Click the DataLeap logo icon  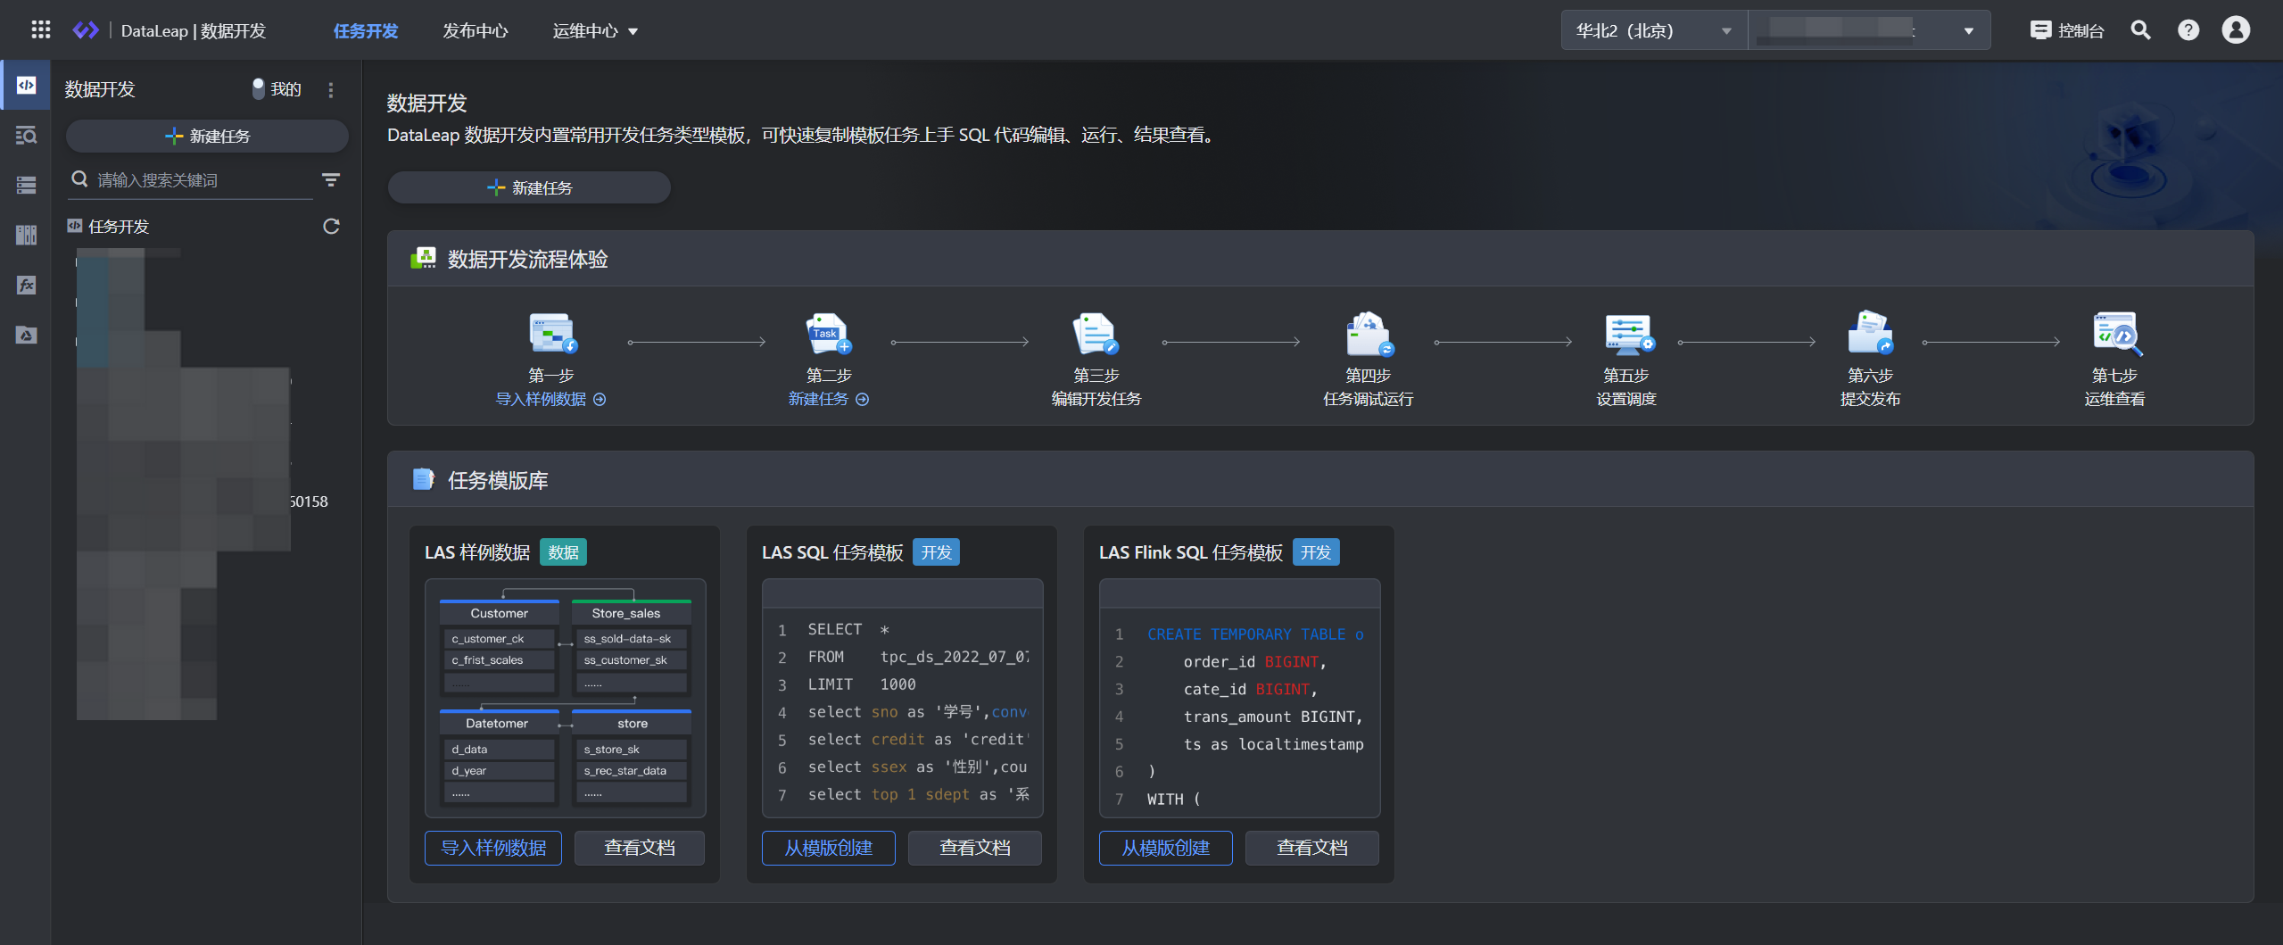(86, 30)
